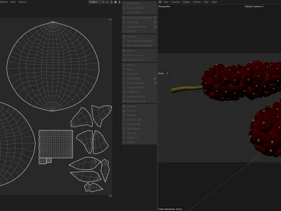Run Clear UV Pins
This screenshot has height=211, width=281.
(139, 12)
